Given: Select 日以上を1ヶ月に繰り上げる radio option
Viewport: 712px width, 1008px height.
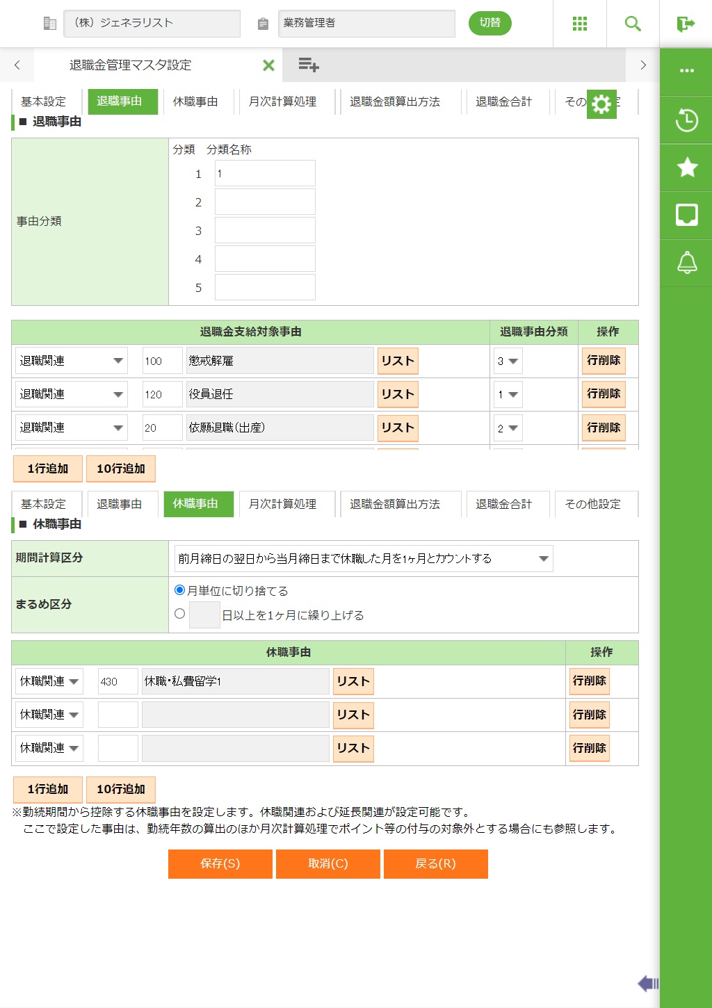Looking at the screenshot, I should [180, 614].
